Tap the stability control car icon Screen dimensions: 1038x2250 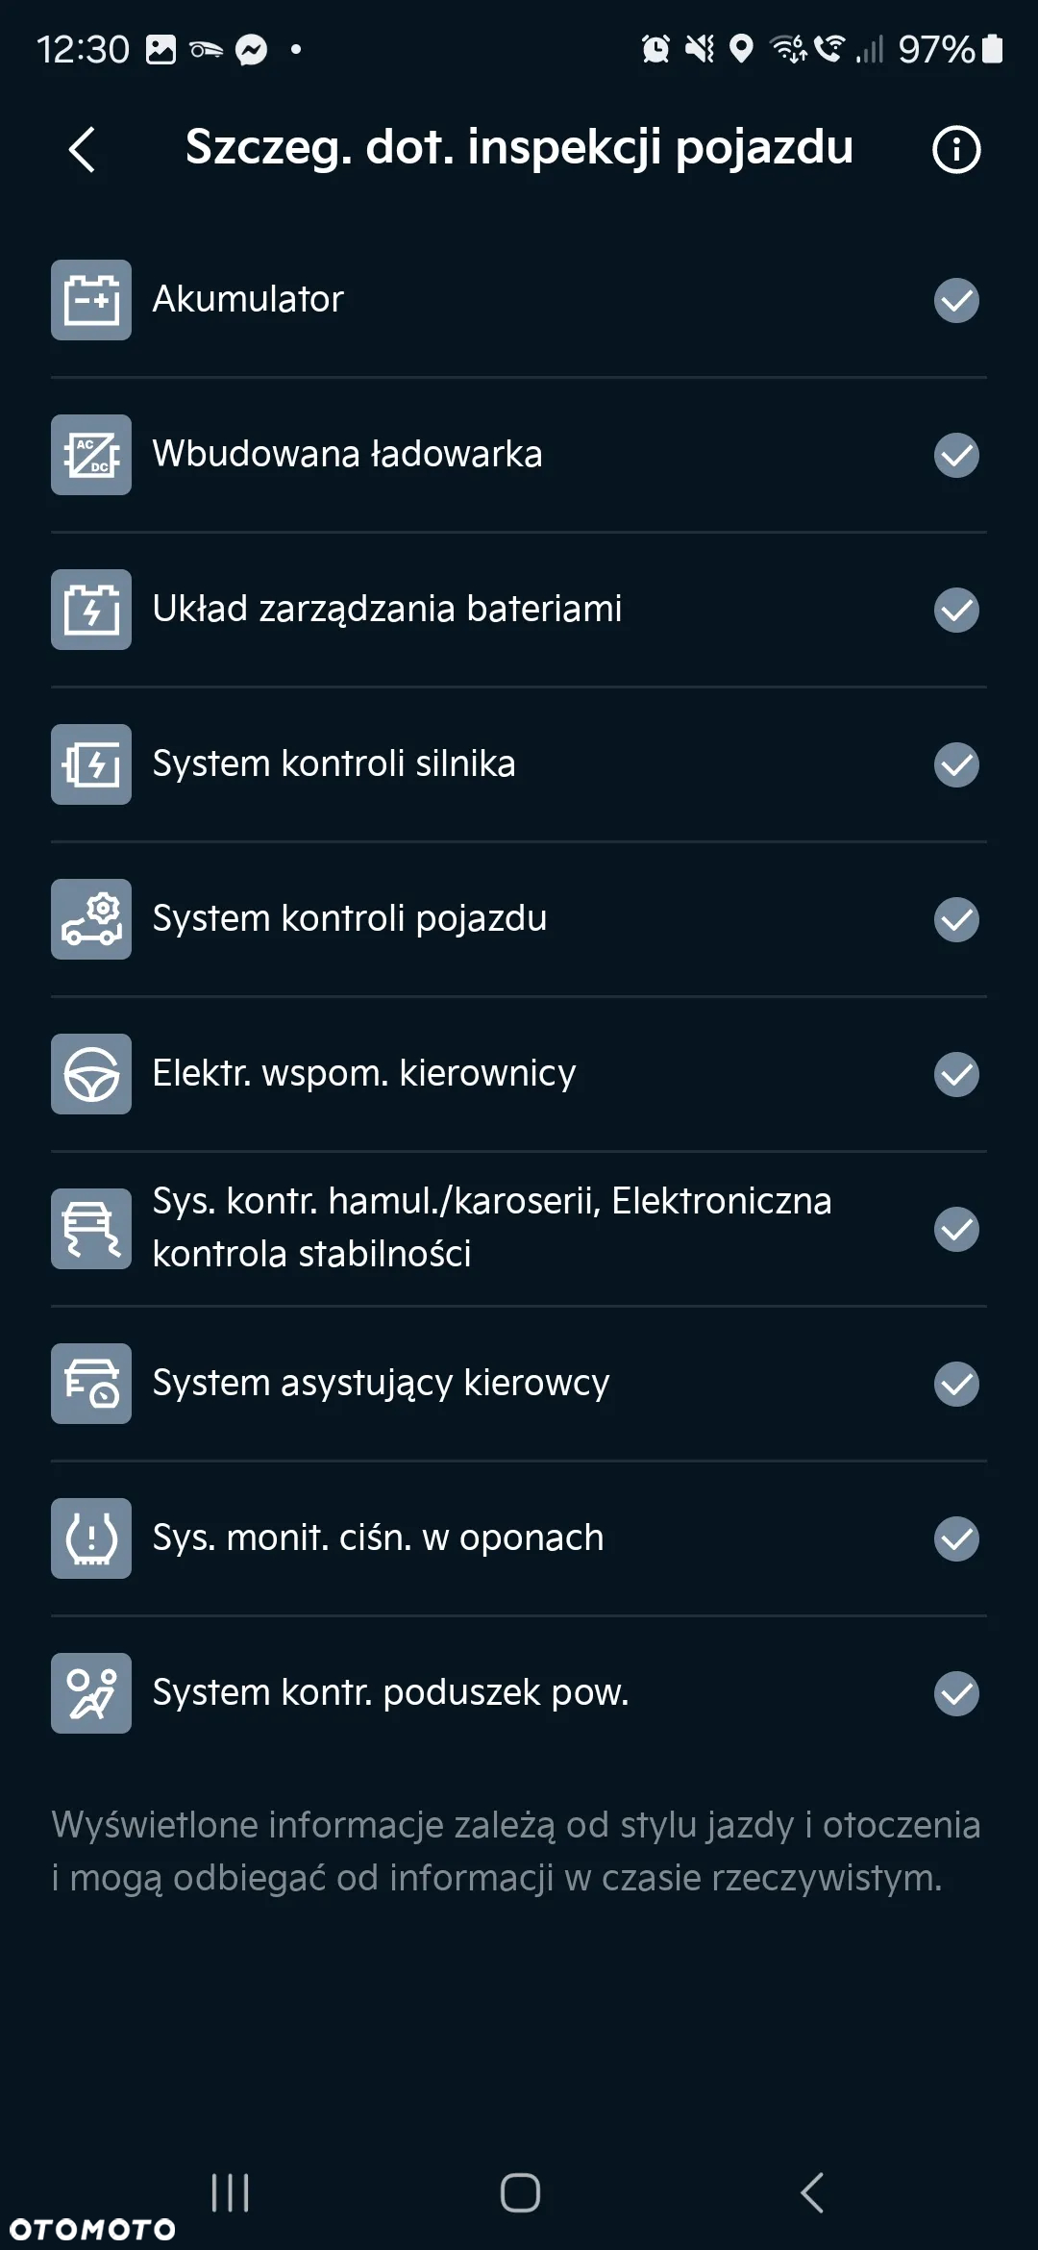[x=91, y=1229]
